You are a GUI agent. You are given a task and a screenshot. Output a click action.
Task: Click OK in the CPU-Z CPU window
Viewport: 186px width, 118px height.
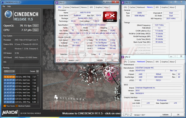click(x=112, y=60)
